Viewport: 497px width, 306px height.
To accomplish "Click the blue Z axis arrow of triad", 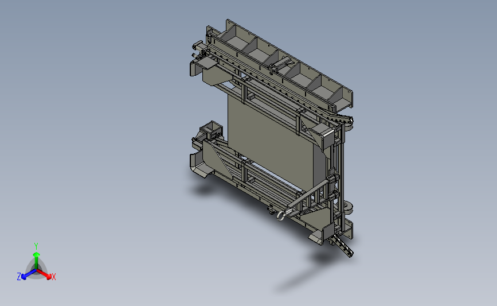I will [28, 274].
